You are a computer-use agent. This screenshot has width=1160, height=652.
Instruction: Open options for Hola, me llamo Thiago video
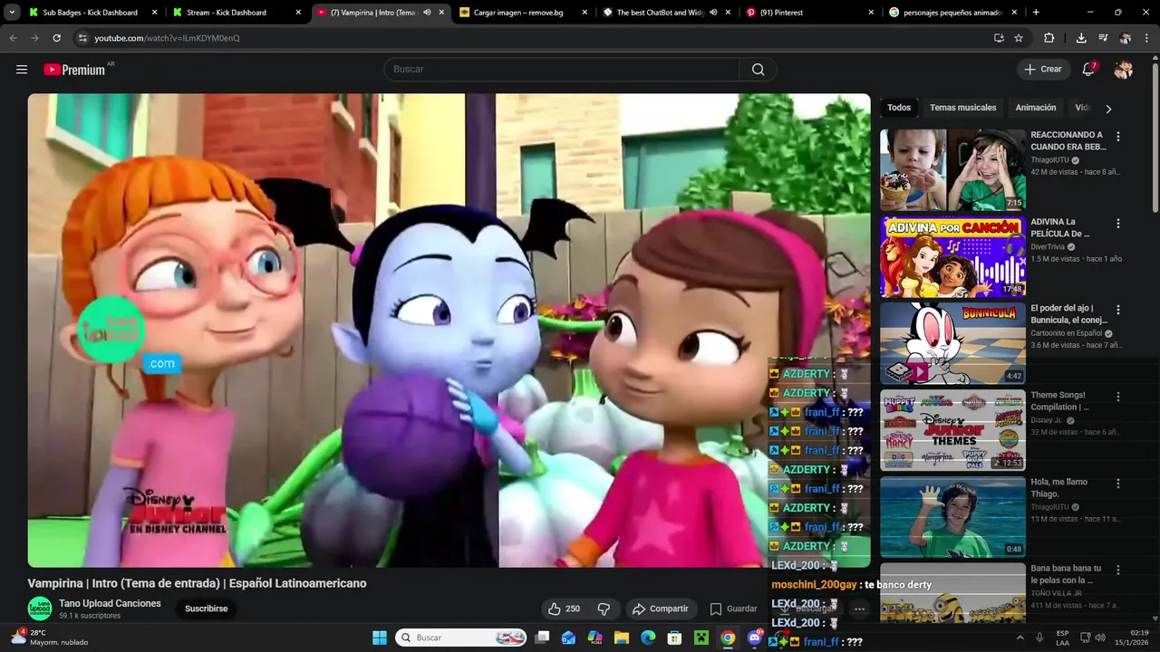(x=1118, y=484)
